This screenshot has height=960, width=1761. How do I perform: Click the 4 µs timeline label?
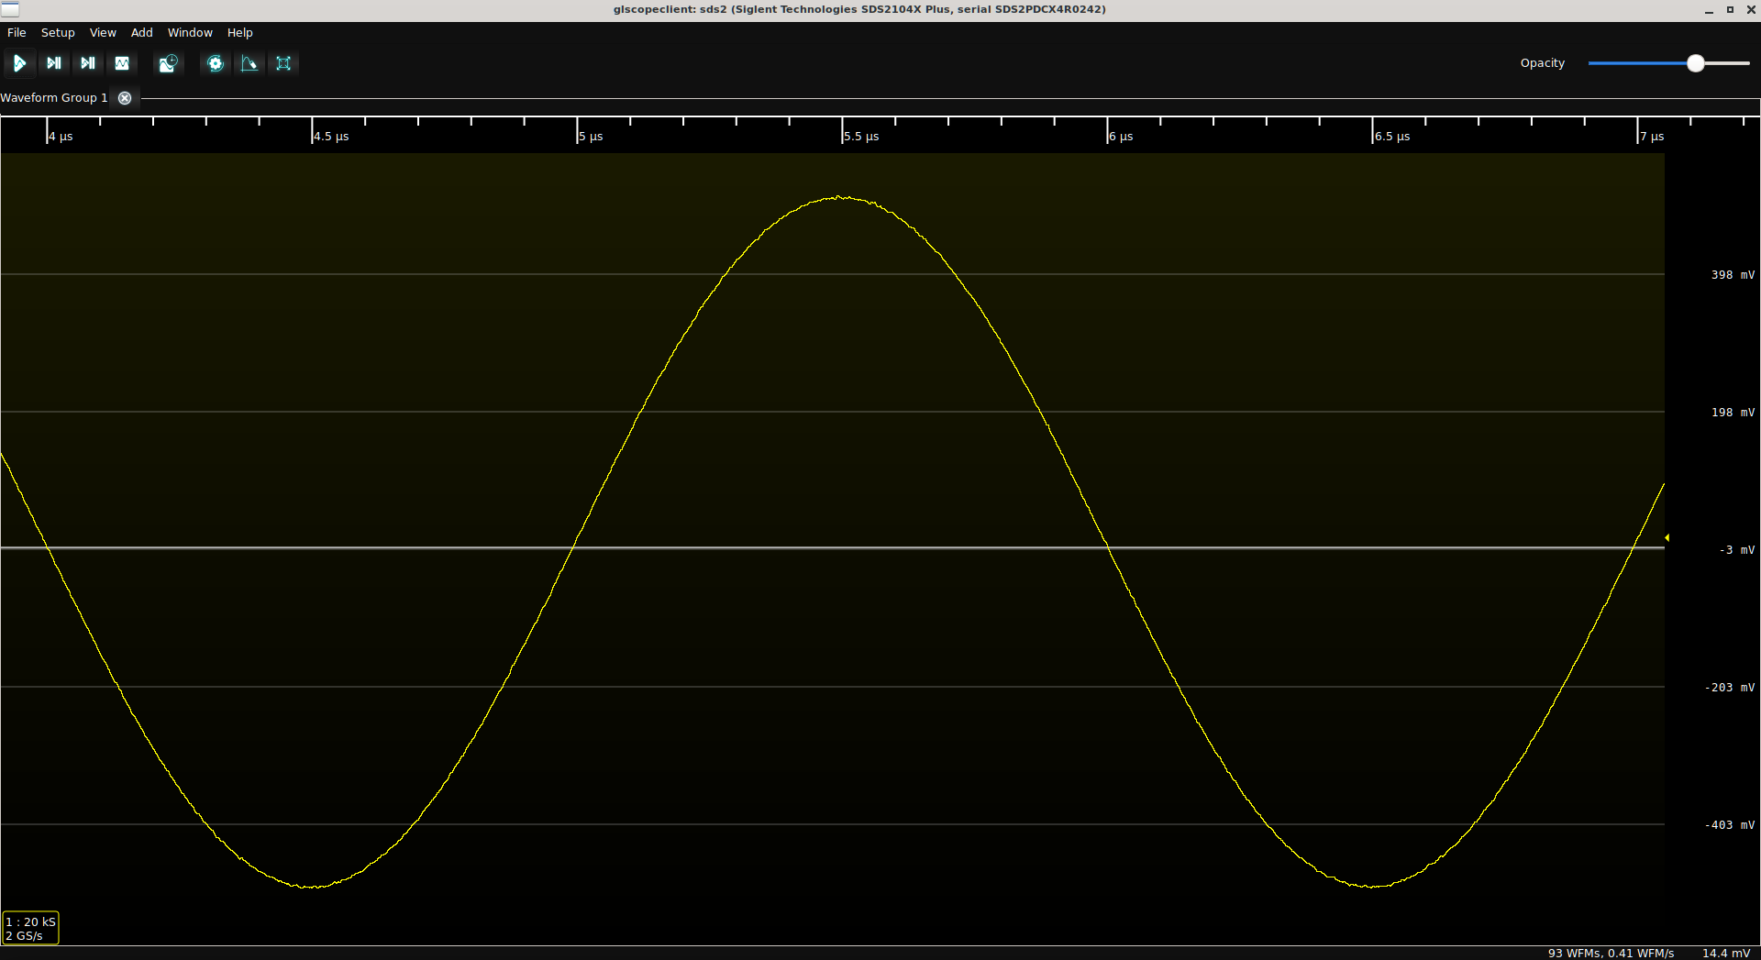pyautogui.click(x=61, y=137)
